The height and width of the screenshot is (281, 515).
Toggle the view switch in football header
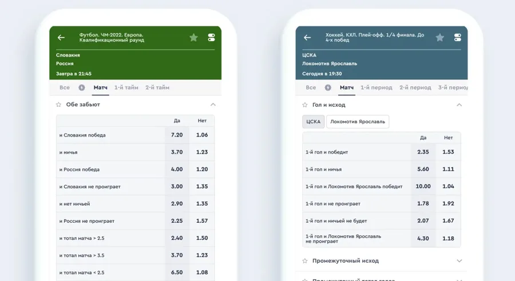[212, 38]
